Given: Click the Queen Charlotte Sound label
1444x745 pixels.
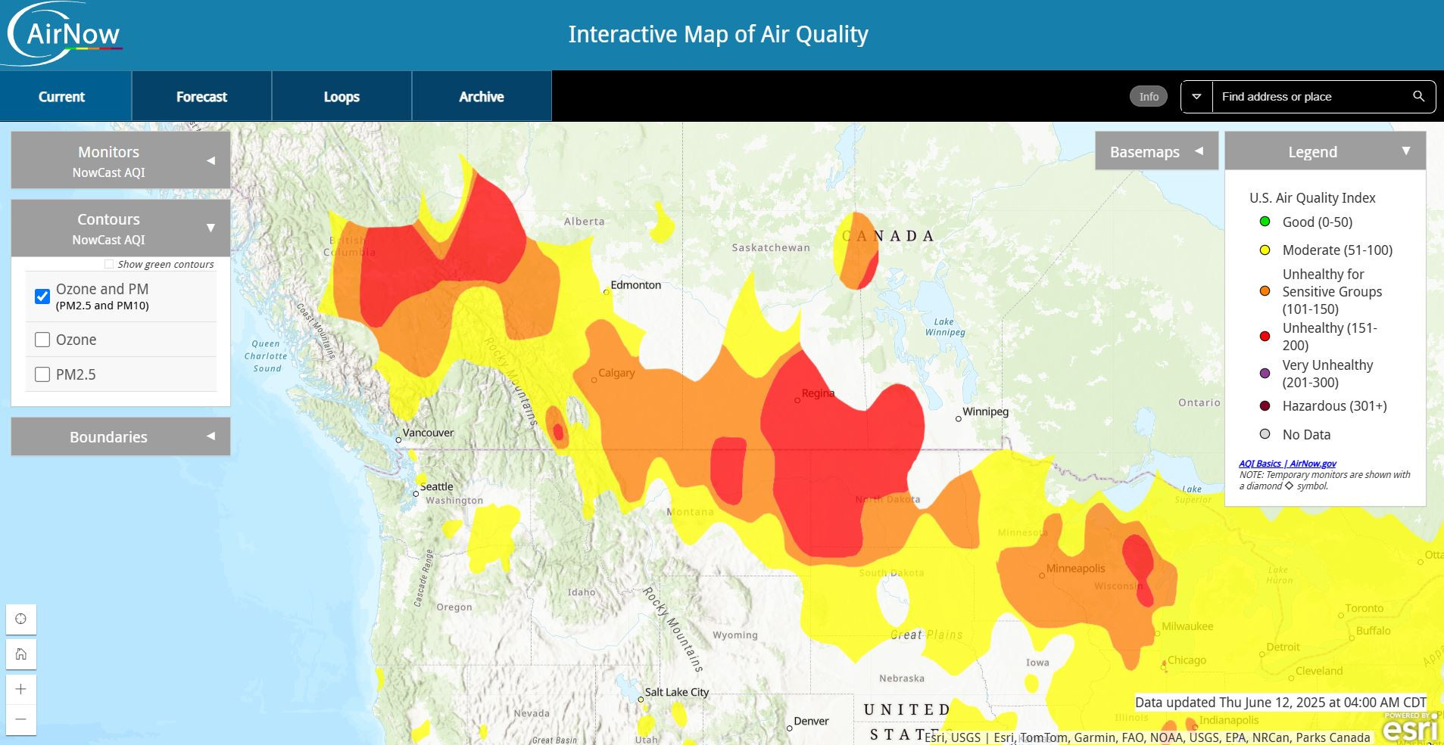Looking at the screenshot, I should [x=266, y=356].
